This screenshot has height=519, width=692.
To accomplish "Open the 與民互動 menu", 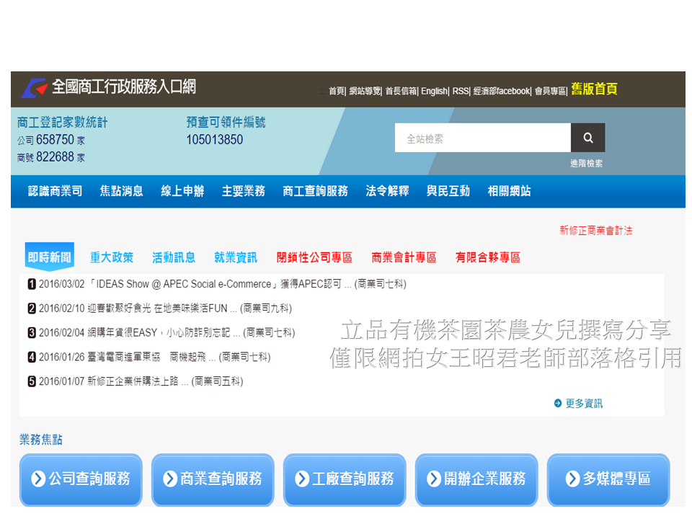I will (x=448, y=191).
